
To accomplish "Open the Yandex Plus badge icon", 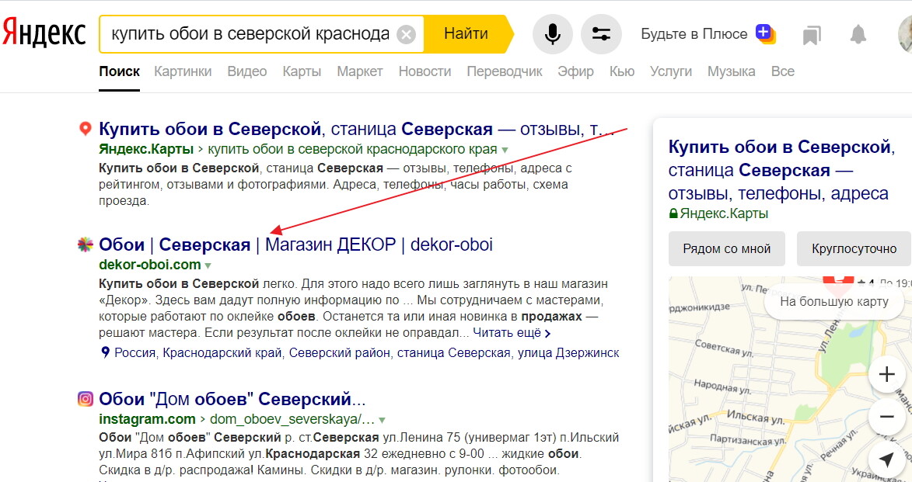I will [765, 33].
